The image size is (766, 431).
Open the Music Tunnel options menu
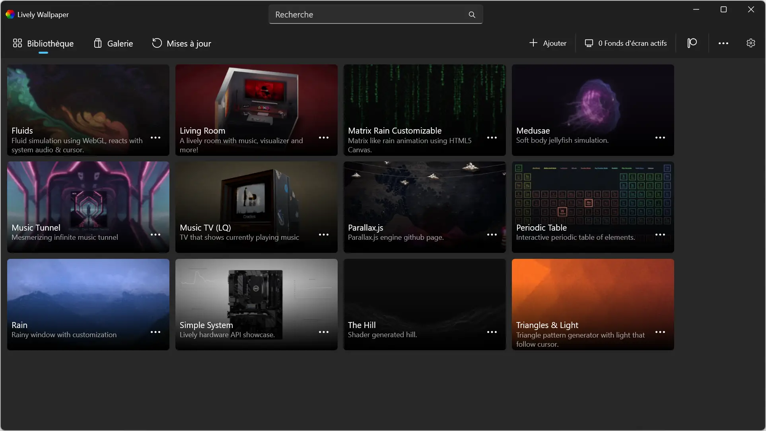click(156, 235)
